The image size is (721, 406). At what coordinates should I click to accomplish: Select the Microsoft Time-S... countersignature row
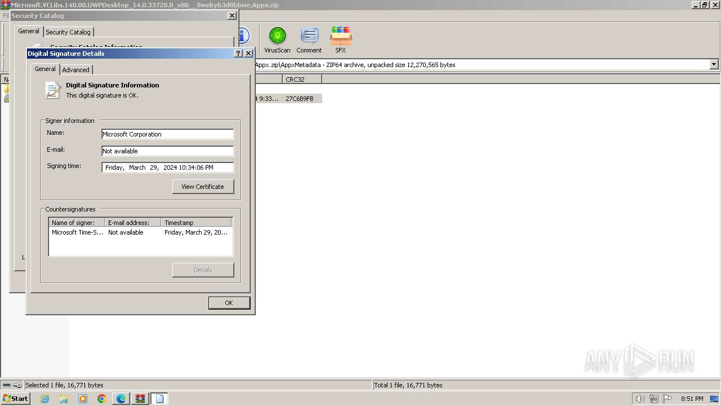(140, 232)
